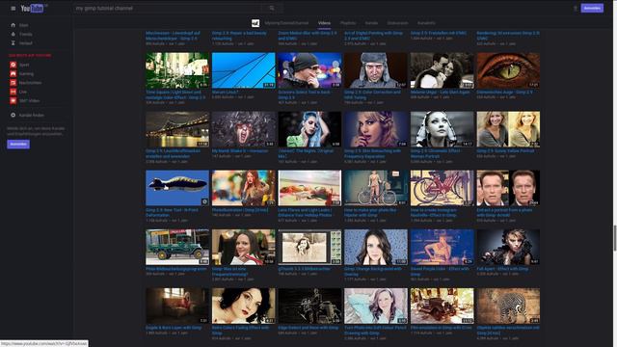Open the two-face man portrait thumbnail
617x347 pixels.
pyautogui.click(x=508, y=188)
